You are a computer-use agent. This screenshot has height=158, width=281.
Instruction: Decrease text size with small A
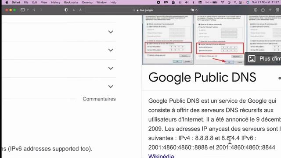pyautogui.click(x=74, y=10)
